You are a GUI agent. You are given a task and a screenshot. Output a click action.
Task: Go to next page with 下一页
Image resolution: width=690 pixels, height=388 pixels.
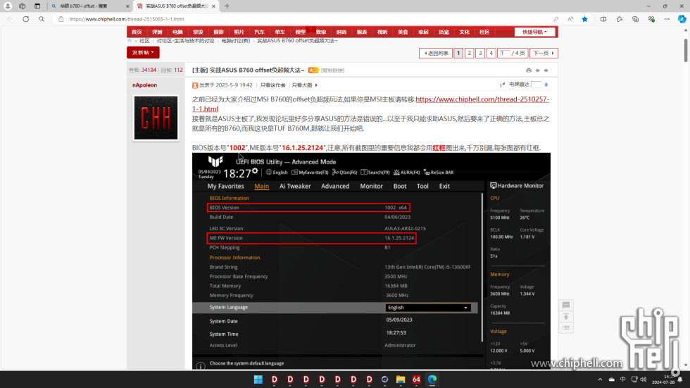tap(544, 54)
